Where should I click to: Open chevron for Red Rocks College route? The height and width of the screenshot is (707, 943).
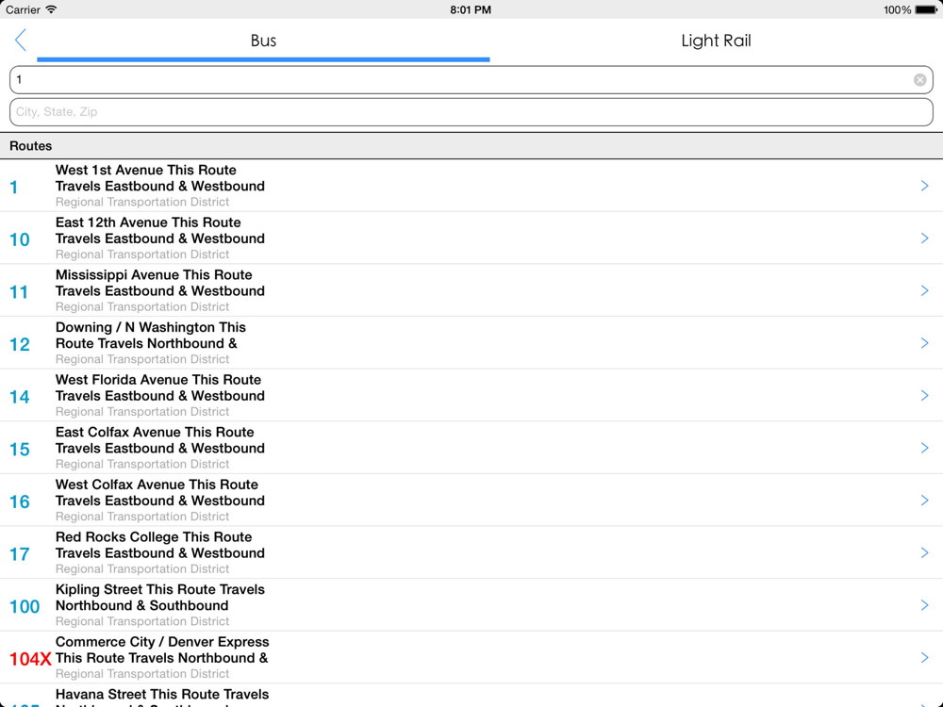pyautogui.click(x=924, y=552)
